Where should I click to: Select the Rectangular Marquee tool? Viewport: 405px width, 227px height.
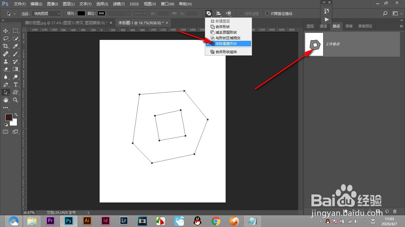tap(15, 31)
